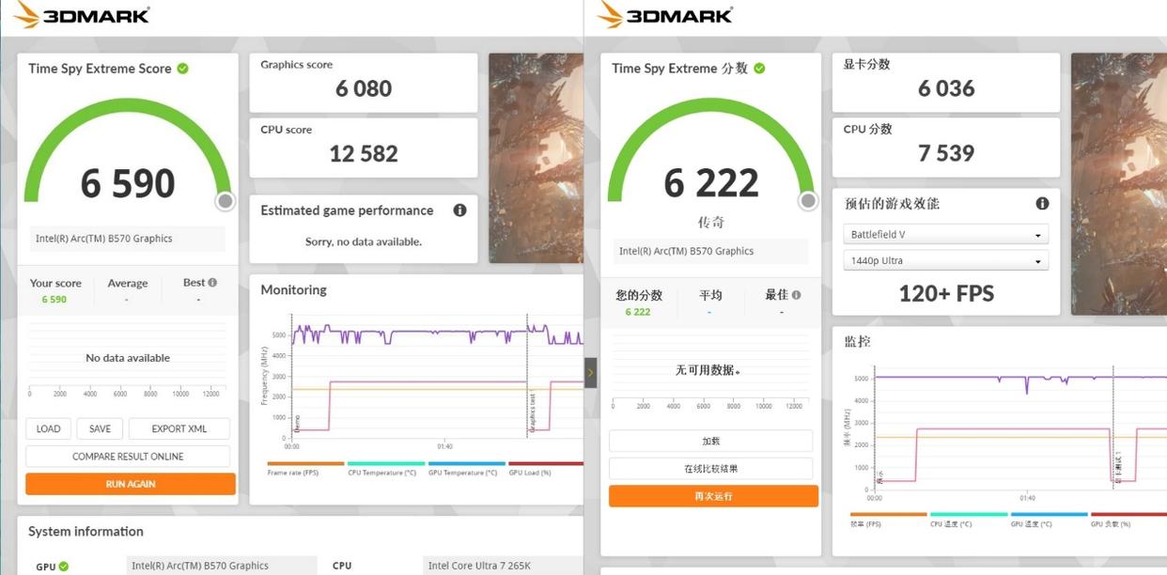Screen dimensions: 1167x575
Task: Toggle GPU Load (%) legend in Monitoring
Action: pos(545,468)
